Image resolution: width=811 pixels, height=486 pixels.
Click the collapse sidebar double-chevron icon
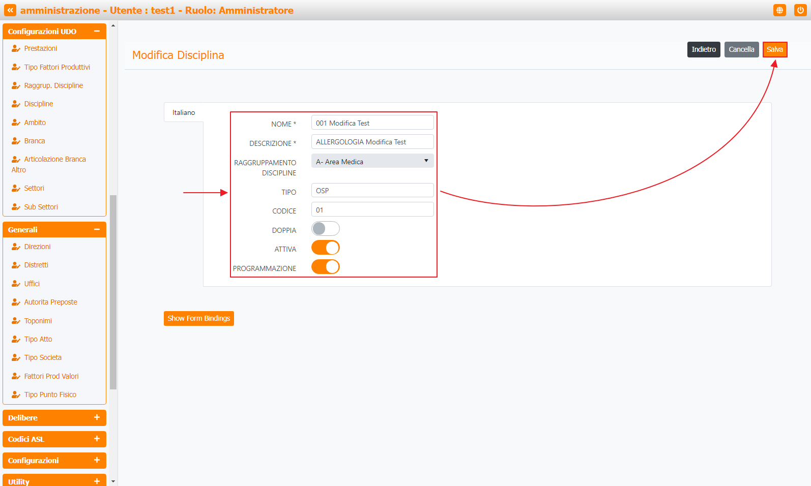pos(10,10)
